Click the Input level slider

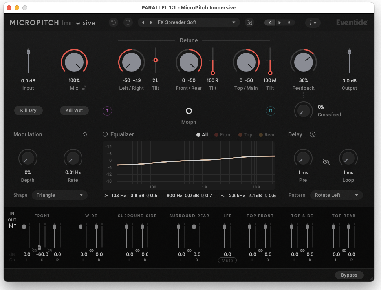coord(28,52)
